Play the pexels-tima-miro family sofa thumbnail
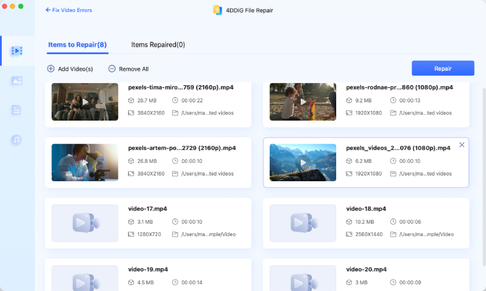The image size is (486, 291). click(85, 102)
